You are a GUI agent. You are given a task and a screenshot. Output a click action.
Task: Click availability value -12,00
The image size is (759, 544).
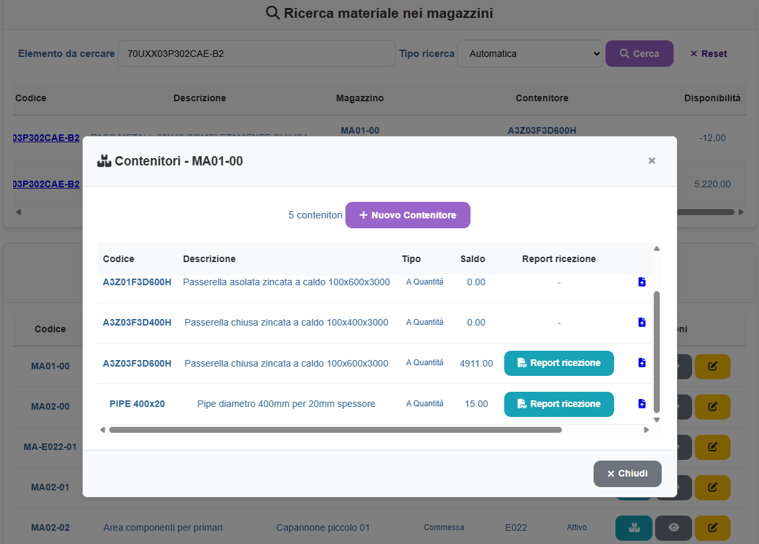712,138
